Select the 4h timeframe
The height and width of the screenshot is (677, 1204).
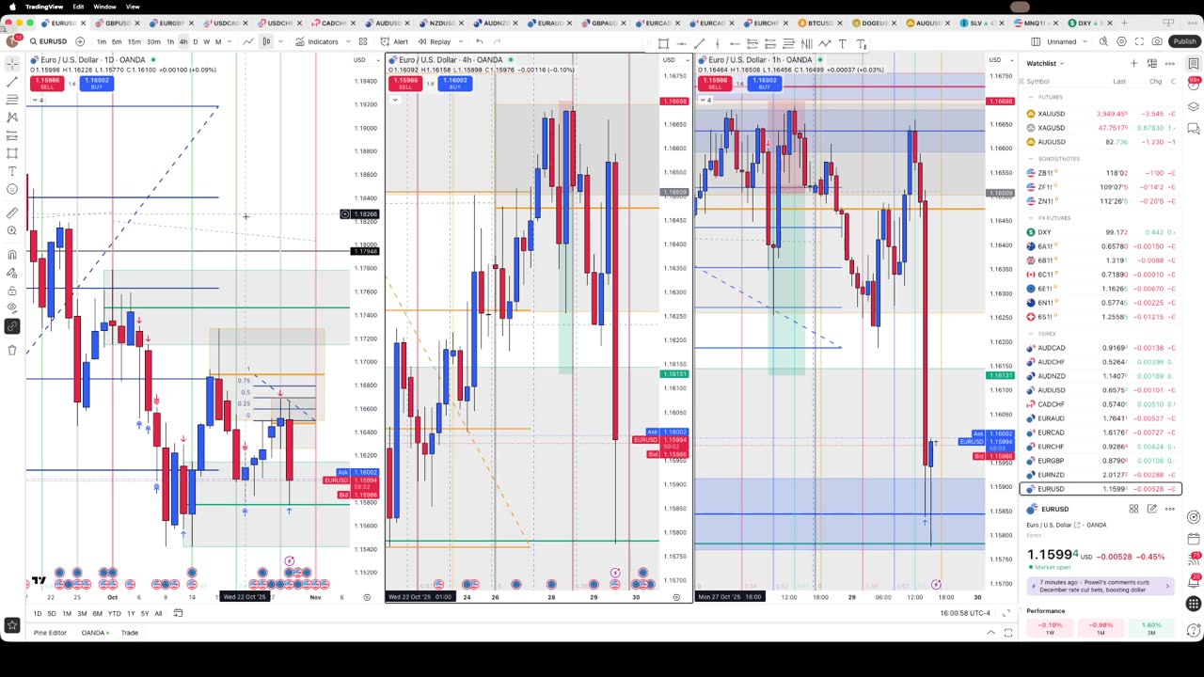(x=183, y=41)
